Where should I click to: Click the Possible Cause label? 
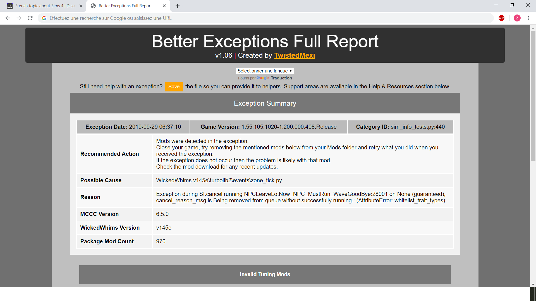101,180
